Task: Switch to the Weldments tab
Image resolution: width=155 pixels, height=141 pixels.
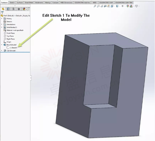Action: (39, 3)
